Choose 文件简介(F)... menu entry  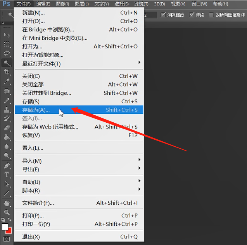click(79, 203)
